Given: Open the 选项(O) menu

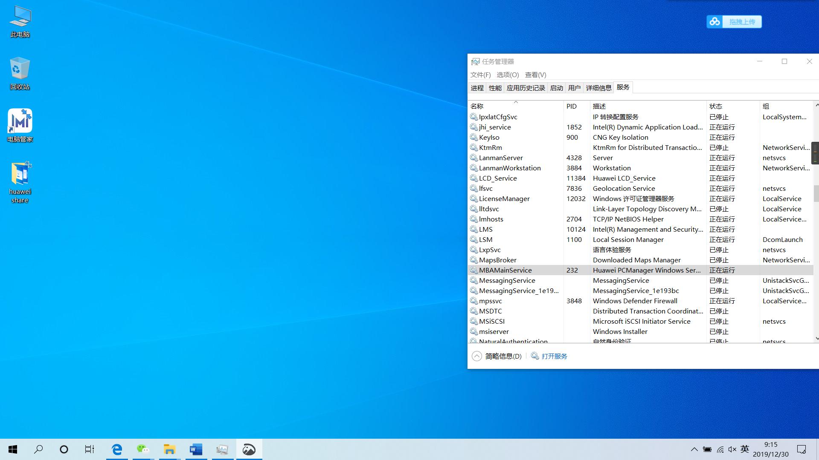Looking at the screenshot, I should point(508,75).
